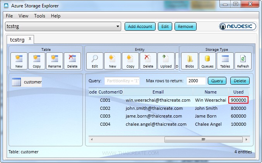The height and width of the screenshot is (163, 262).
Task: Click the Delete button beside Query
Action: tap(240, 81)
